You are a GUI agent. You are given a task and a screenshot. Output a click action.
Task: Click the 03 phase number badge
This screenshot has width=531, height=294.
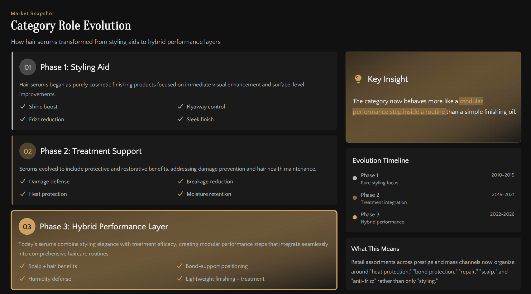(27, 227)
